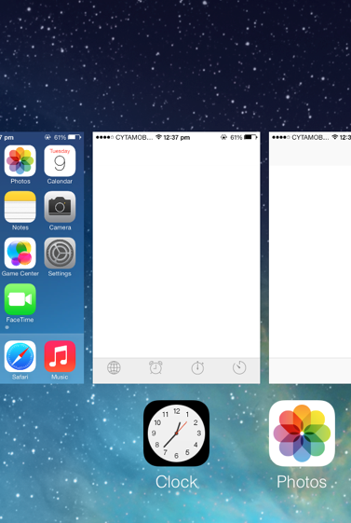Click the Game Center label text

[x=20, y=273]
